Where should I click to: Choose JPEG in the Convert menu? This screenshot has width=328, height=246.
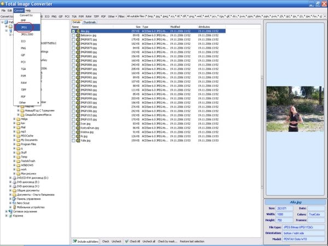pyautogui.click(x=27, y=27)
